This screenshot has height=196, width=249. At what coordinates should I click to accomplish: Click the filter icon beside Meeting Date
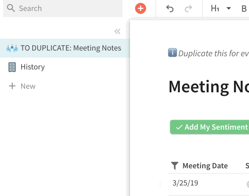coord(175,166)
